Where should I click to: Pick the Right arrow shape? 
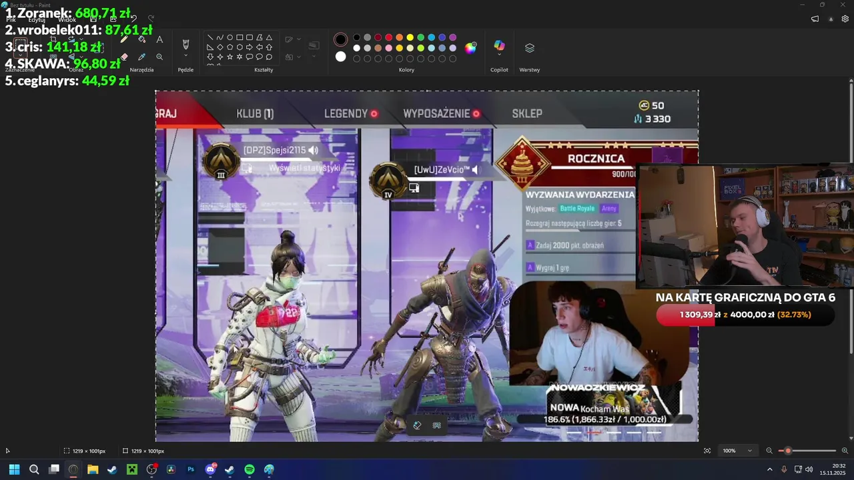point(250,47)
